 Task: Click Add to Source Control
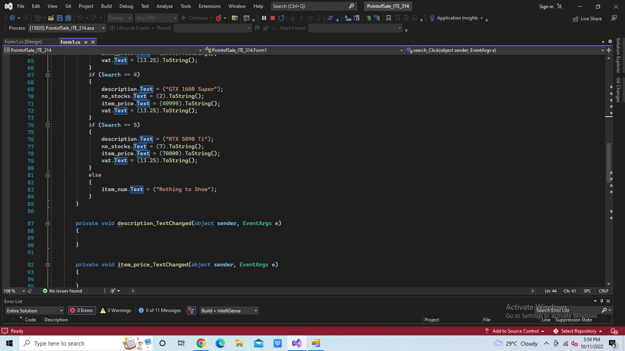[x=515, y=331]
